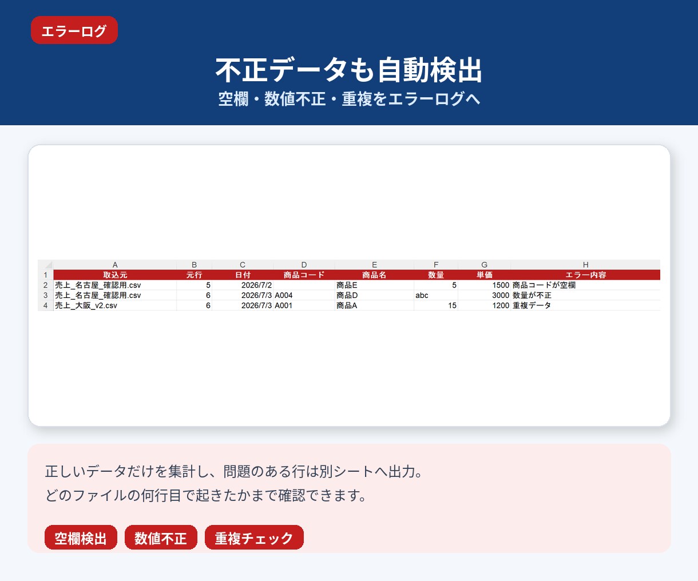Viewport: 698px width, 581px height.
Task: Click the 取込元 header cell
Action: tap(115, 274)
